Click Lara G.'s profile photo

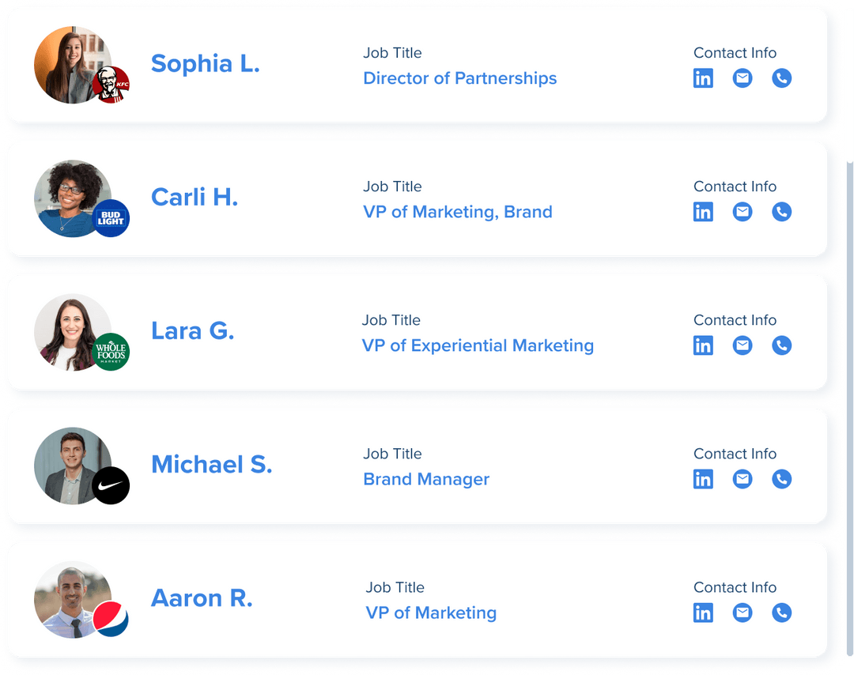[67, 329]
